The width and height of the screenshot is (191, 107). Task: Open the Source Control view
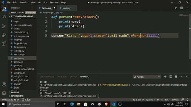(x=4, y=26)
